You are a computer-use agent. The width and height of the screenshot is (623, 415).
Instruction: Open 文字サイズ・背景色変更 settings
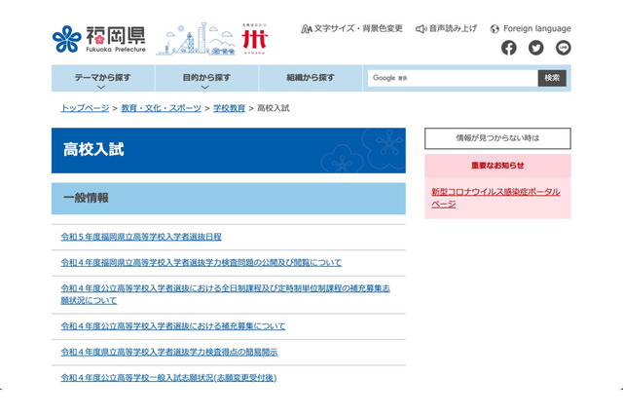click(351, 28)
